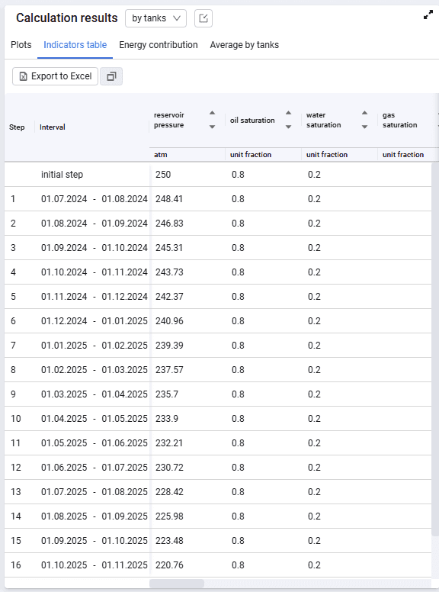Click interval 01.10.2024 - 01.11.2024
Screen dimensions: 439x592
[95, 272]
